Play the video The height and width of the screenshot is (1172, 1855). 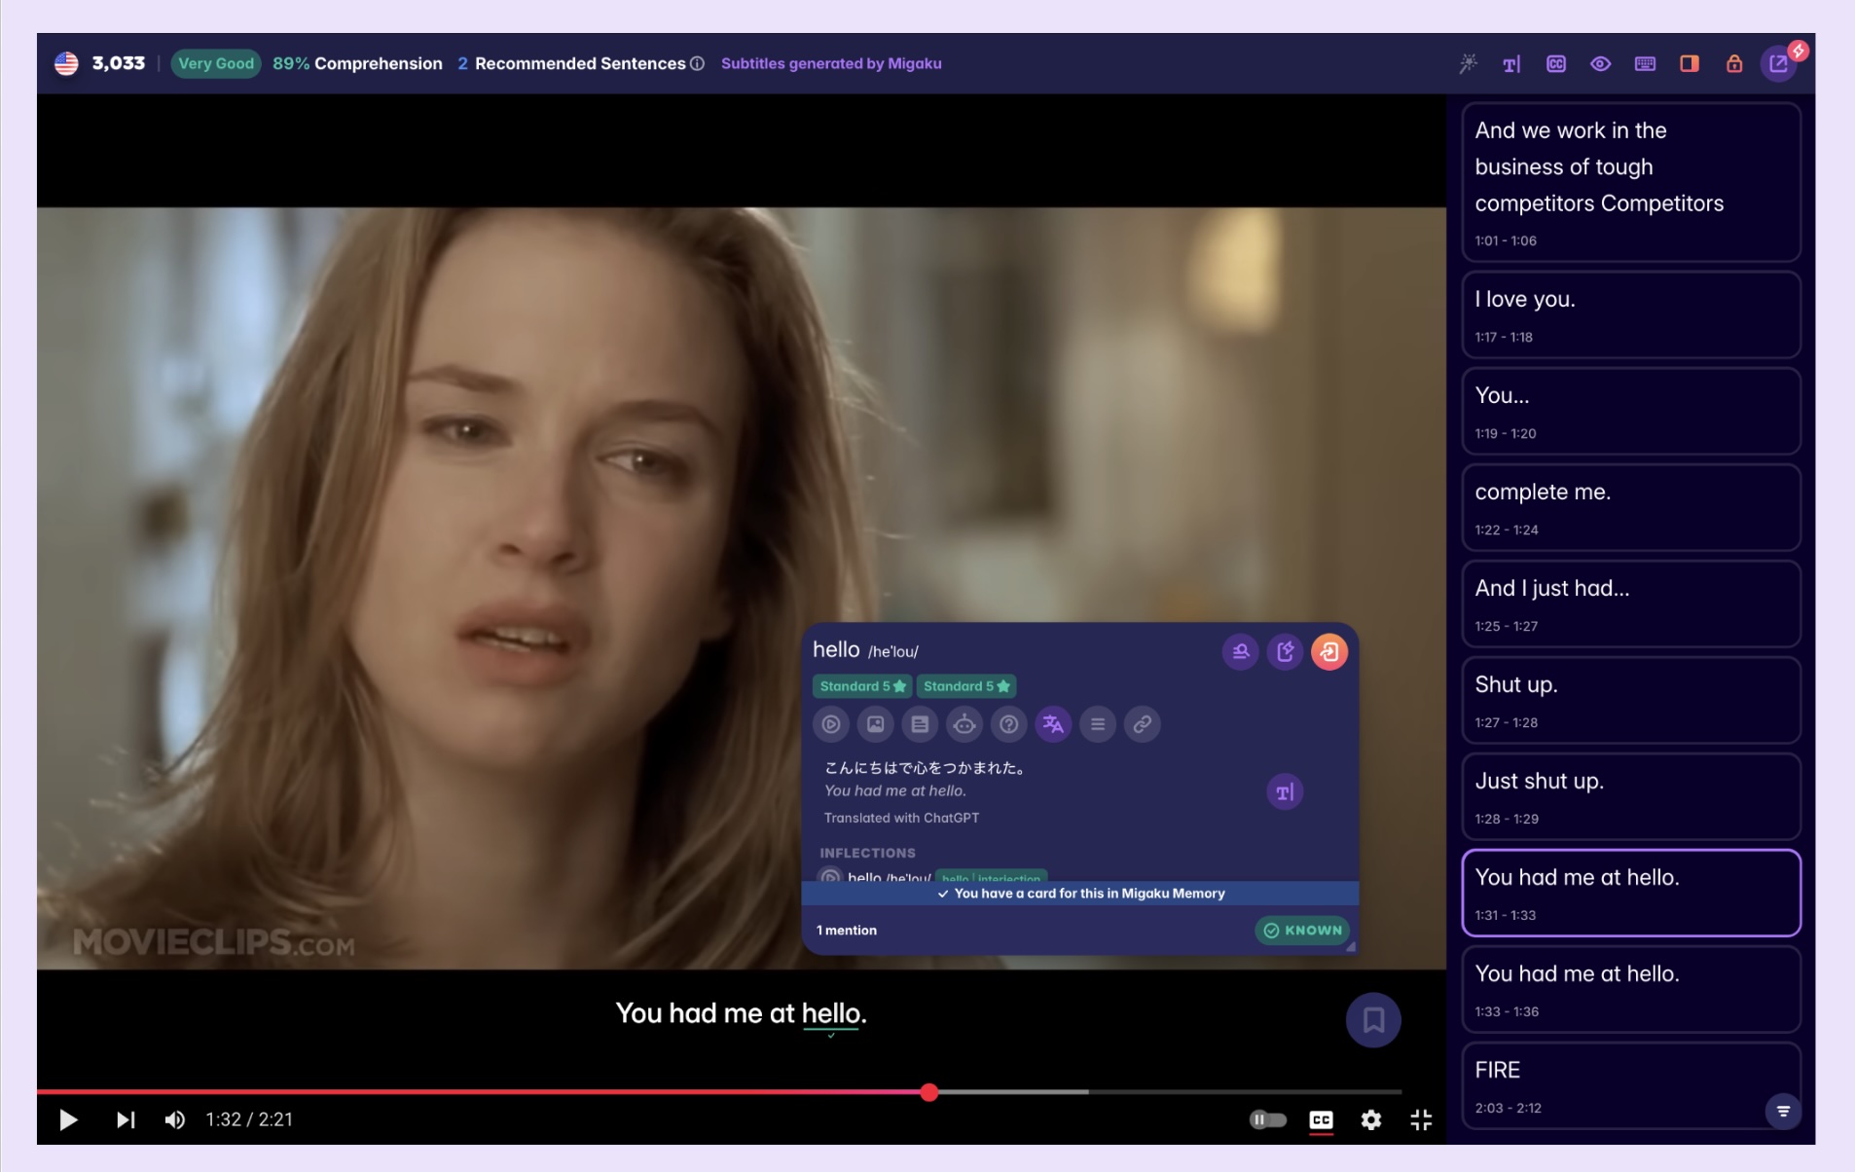coord(68,1120)
